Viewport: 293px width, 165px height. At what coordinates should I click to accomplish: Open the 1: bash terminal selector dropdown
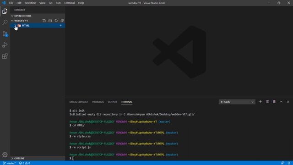pos(237,102)
